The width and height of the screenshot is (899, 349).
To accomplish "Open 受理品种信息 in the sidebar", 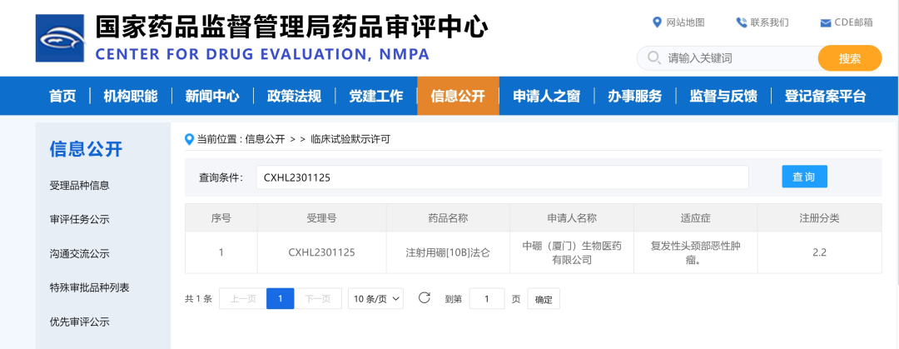I will click(x=80, y=186).
